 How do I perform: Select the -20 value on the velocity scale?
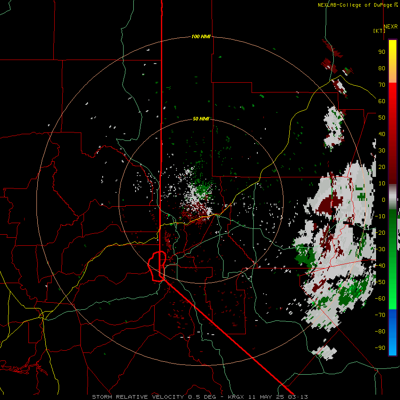(380, 233)
